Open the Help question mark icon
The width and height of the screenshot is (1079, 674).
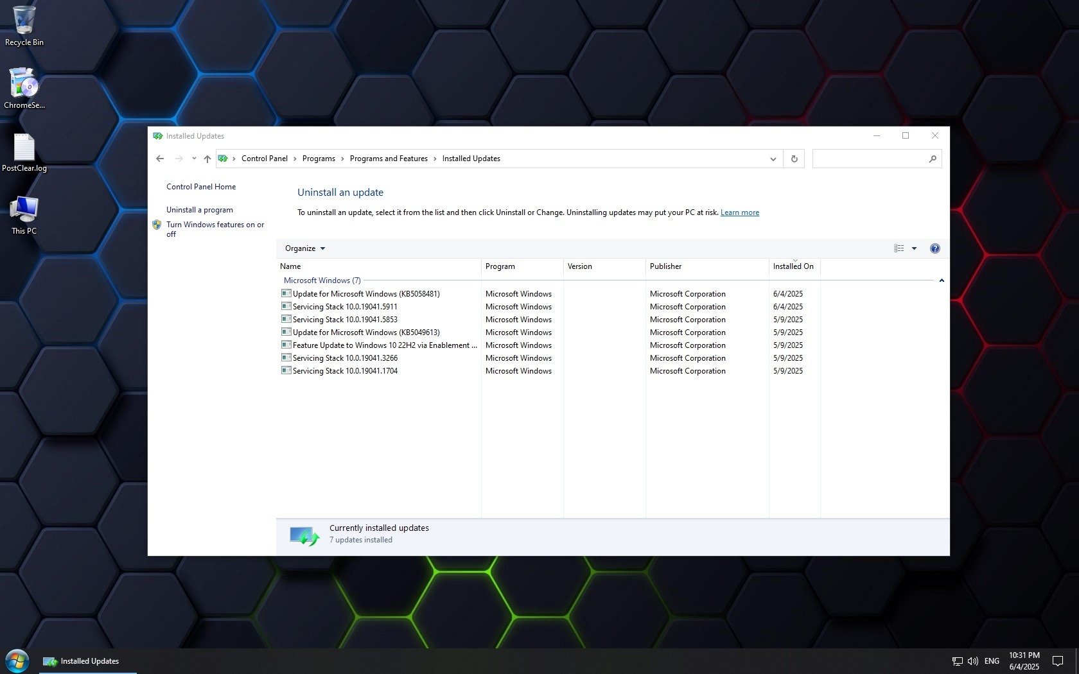click(x=934, y=248)
